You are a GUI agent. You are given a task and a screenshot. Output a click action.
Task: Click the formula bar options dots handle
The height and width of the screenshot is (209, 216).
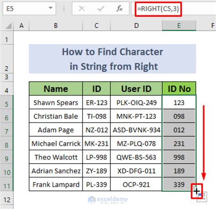click(x=64, y=9)
